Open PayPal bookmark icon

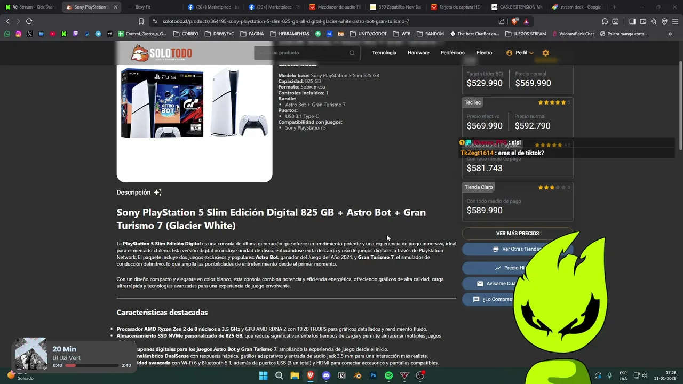coord(87,34)
